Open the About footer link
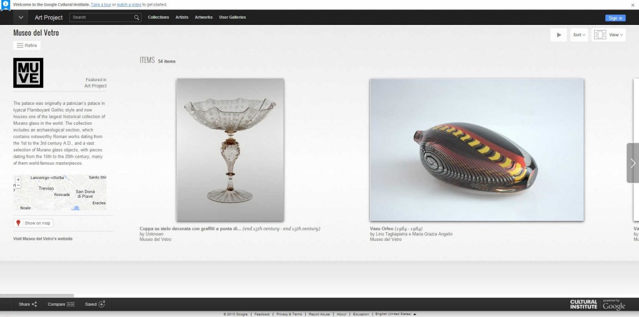Screen dimensions: 639x317 (341, 314)
